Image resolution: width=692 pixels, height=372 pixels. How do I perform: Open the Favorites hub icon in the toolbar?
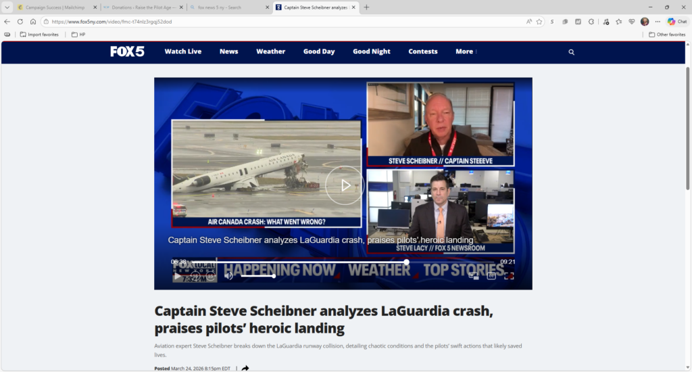click(619, 22)
